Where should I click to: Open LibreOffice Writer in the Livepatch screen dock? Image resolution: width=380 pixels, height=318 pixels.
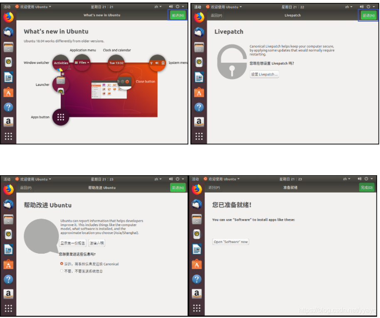[x=199, y=77]
